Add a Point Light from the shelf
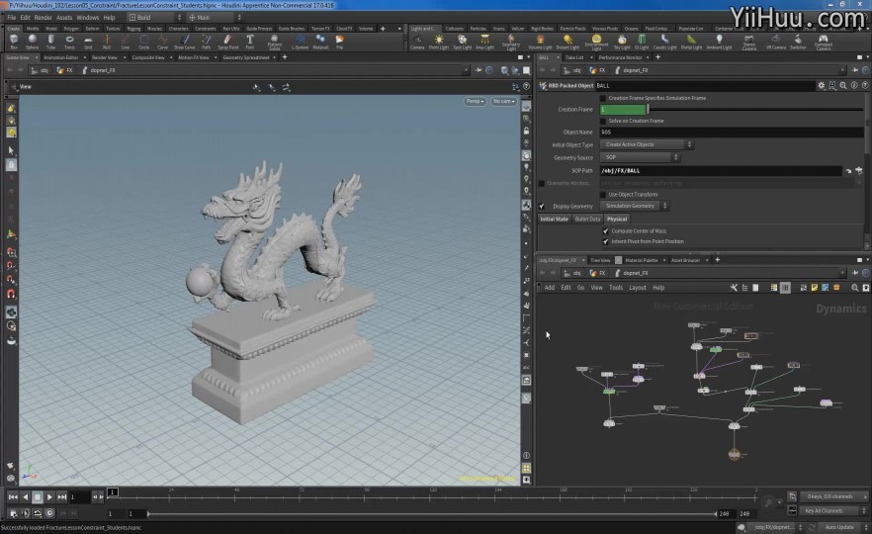 tap(439, 42)
